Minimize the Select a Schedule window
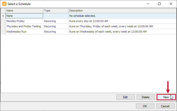The image size is (177, 111). coord(148,4)
